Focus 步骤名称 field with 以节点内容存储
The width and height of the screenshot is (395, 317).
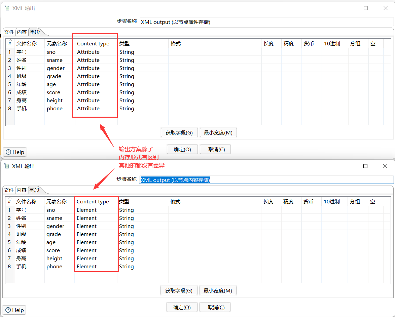pos(266,180)
